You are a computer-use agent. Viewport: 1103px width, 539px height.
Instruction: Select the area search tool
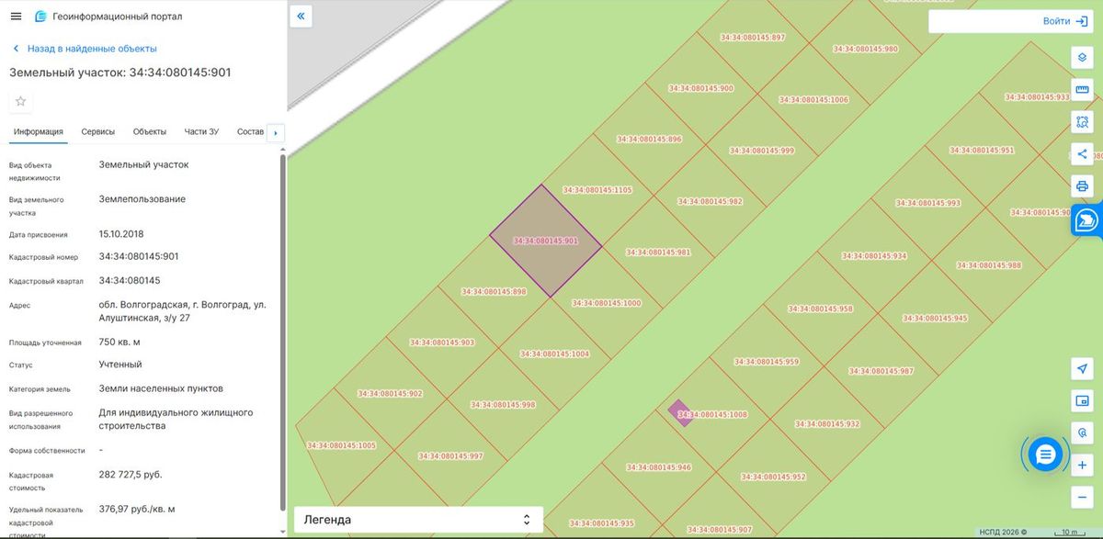(x=1082, y=122)
